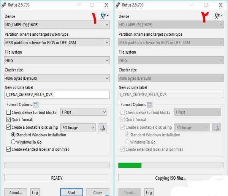Minimize the left Rufus window
Image resolution: width=228 pixels, height=196 pixels.
tap(78, 5)
